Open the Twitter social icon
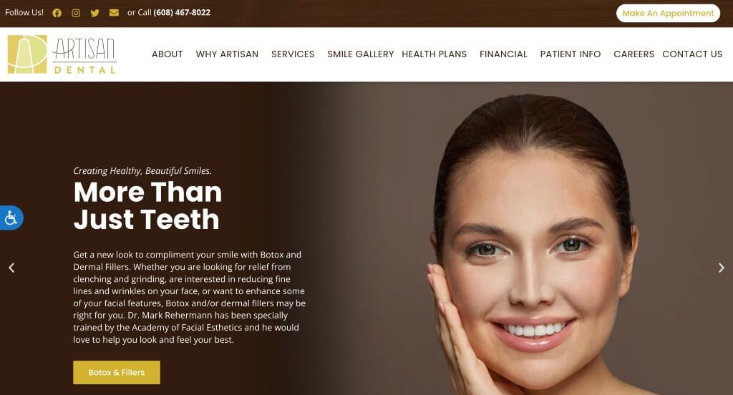The height and width of the screenshot is (395, 733). point(95,13)
